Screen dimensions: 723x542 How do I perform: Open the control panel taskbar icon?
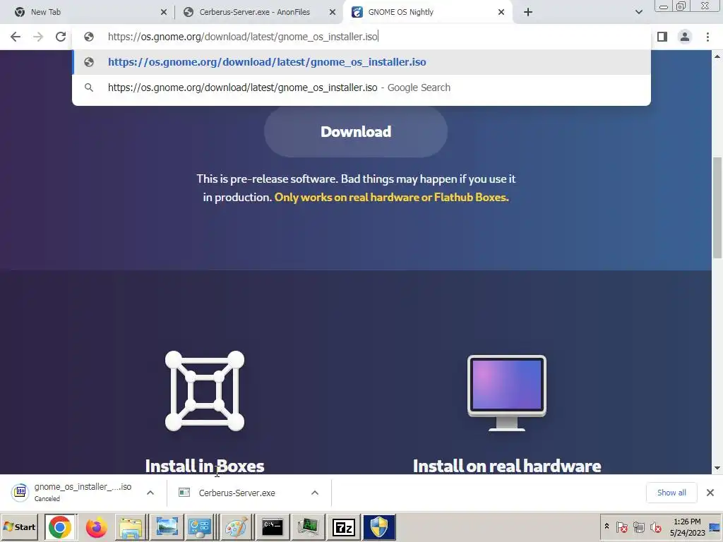pos(200,526)
